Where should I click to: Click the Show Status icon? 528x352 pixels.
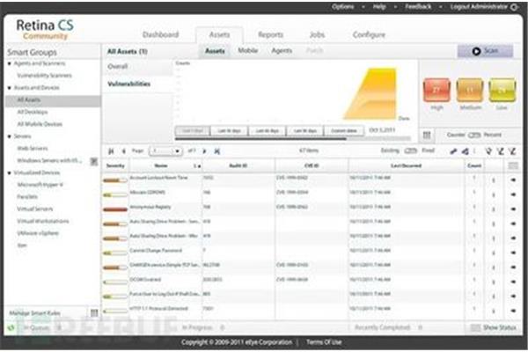point(475,327)
